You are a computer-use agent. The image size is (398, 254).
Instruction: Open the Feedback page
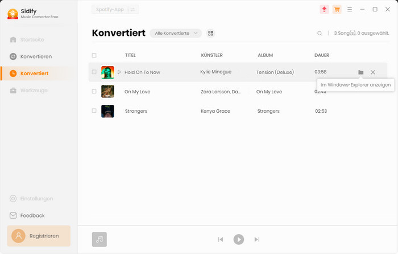32,216
